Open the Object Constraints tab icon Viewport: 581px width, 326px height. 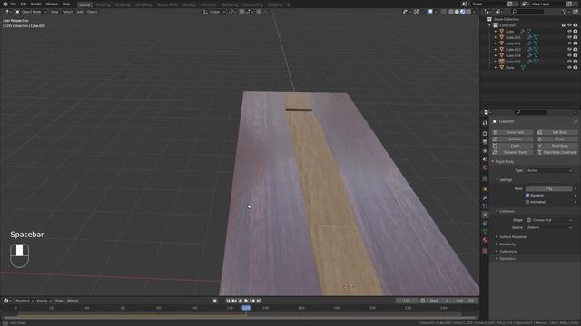coord(485,224)
